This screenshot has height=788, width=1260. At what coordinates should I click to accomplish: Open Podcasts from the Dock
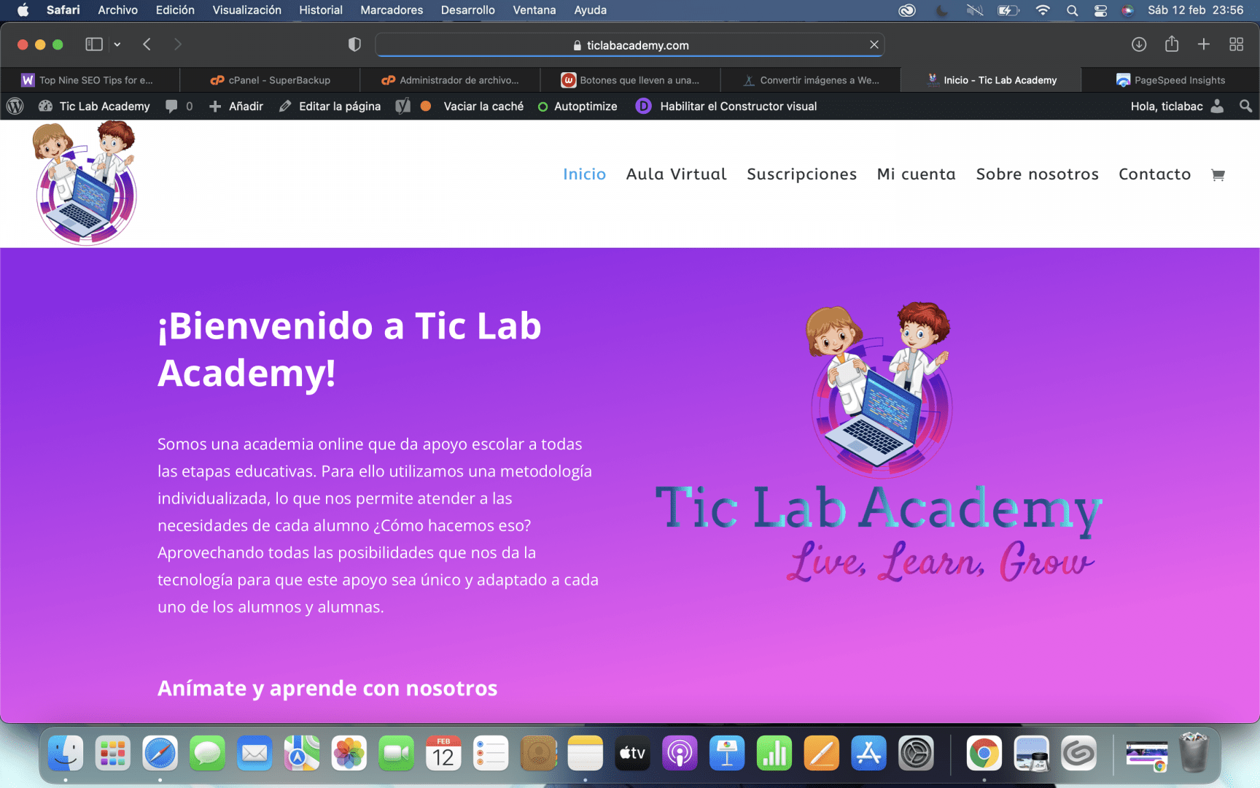[680, 753]
